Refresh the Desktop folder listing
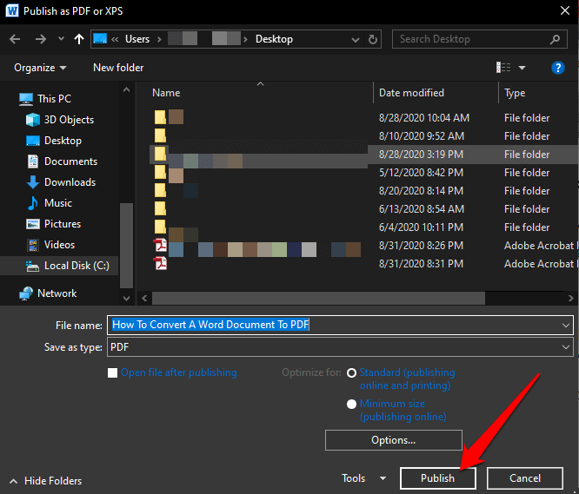The image size is (579, 494). pos(373,39)
